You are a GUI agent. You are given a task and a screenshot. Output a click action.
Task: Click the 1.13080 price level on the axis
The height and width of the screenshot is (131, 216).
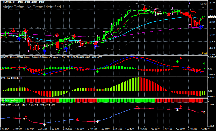pyautogui.click(x=212, y=54)
